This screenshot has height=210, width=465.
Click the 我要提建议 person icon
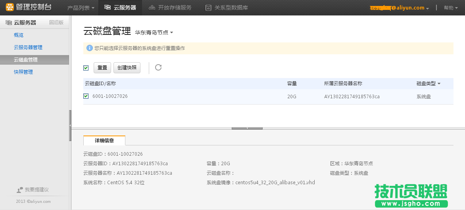(x=20, y=190)
